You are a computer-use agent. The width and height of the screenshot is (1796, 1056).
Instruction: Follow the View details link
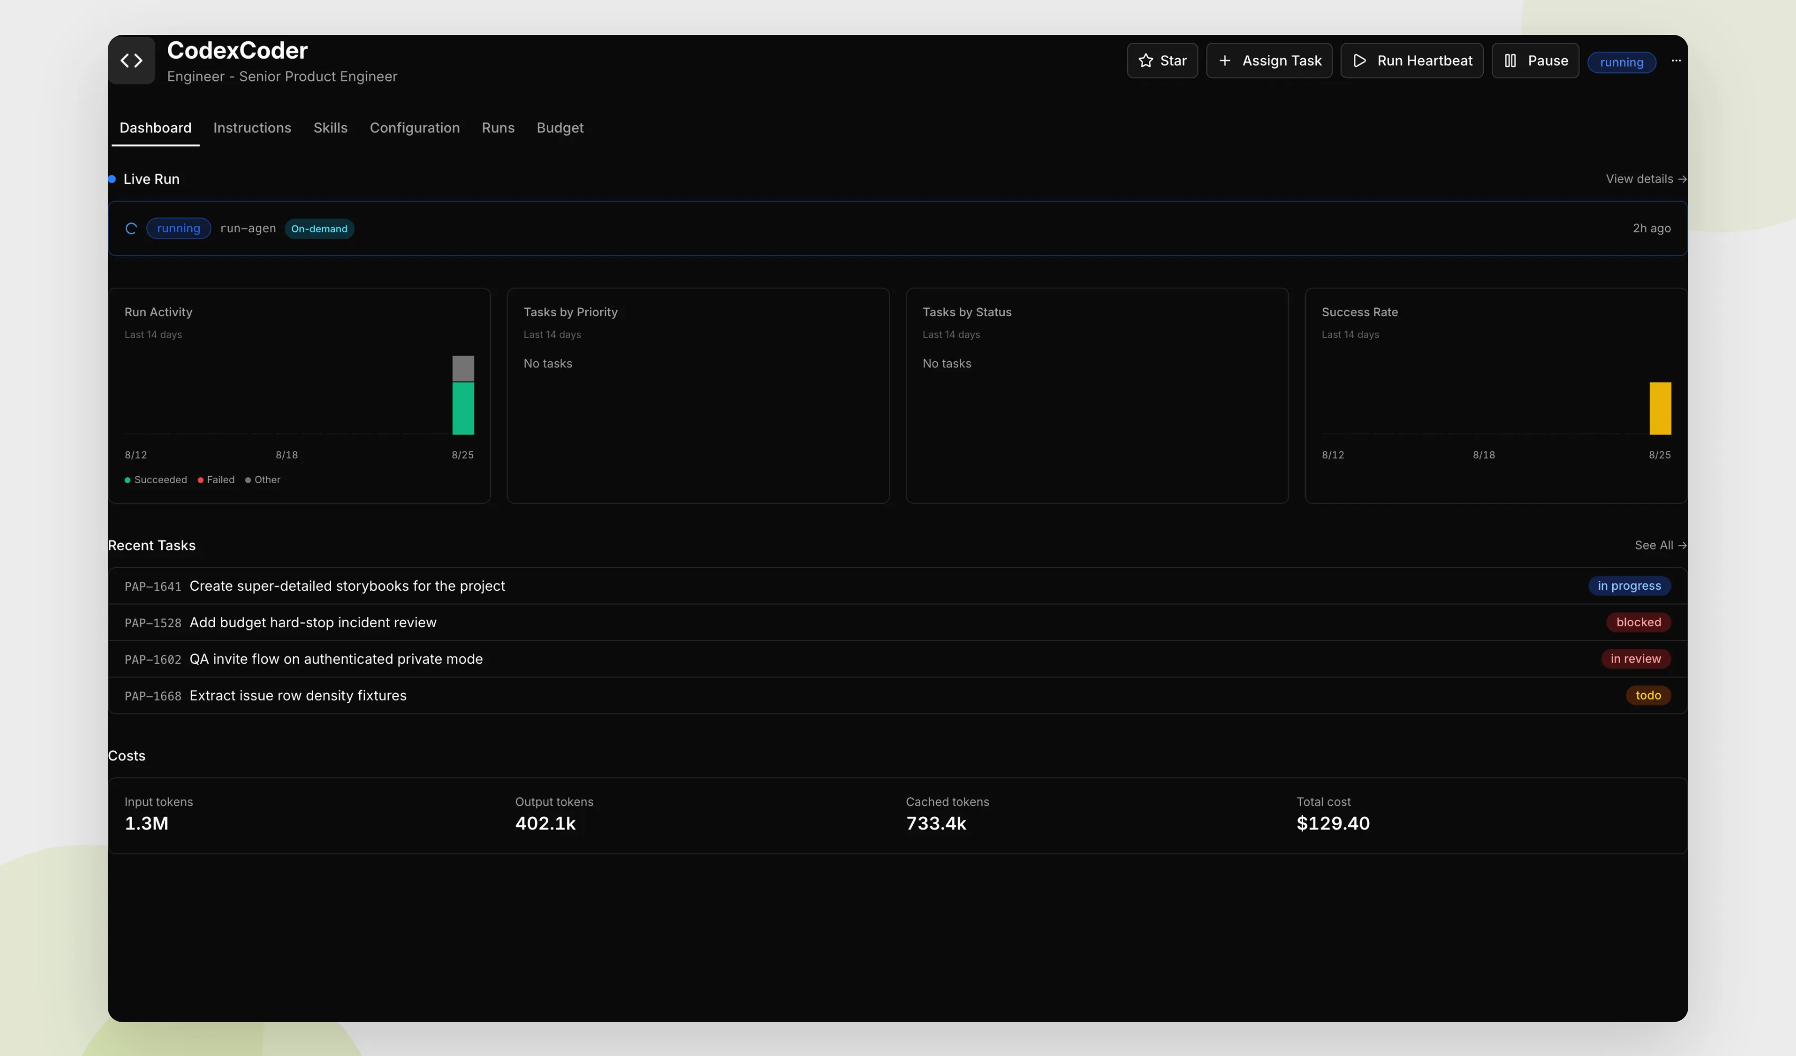pos(1645,179)
